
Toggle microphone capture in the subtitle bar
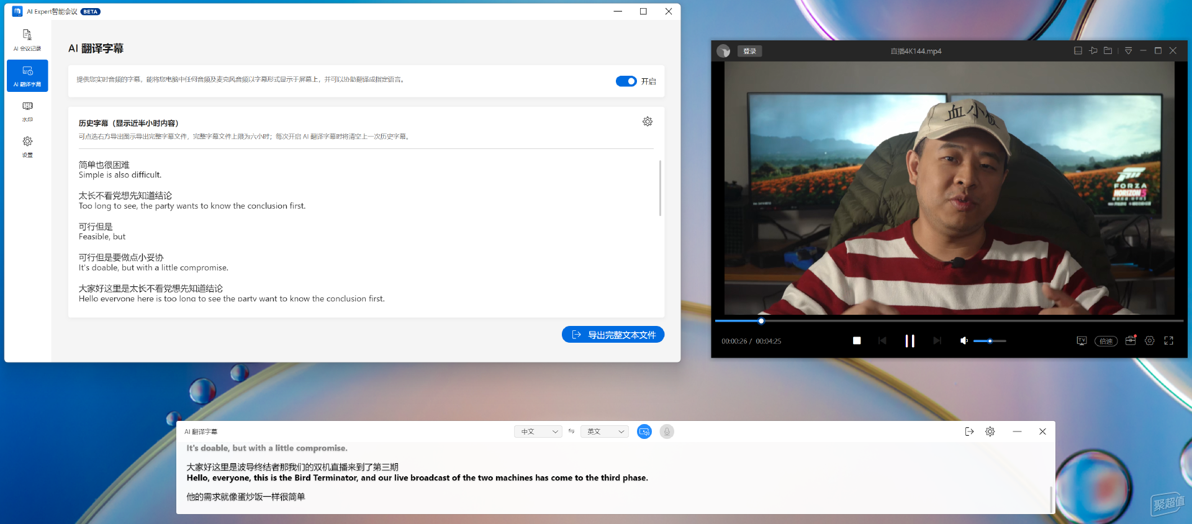[x=667, y=431]
